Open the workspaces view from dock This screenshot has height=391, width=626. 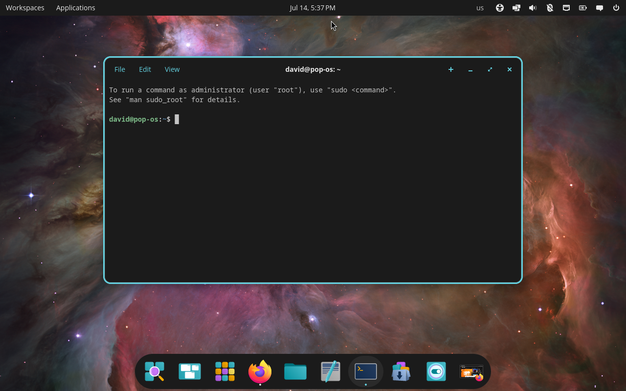coord(190,371)
